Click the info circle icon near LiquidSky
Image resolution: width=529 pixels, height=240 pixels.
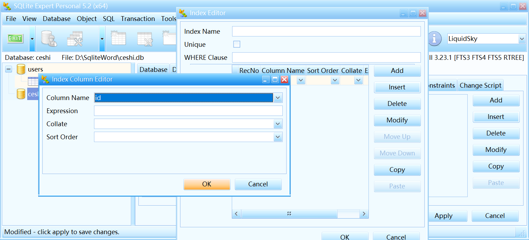tap(435, 39)
